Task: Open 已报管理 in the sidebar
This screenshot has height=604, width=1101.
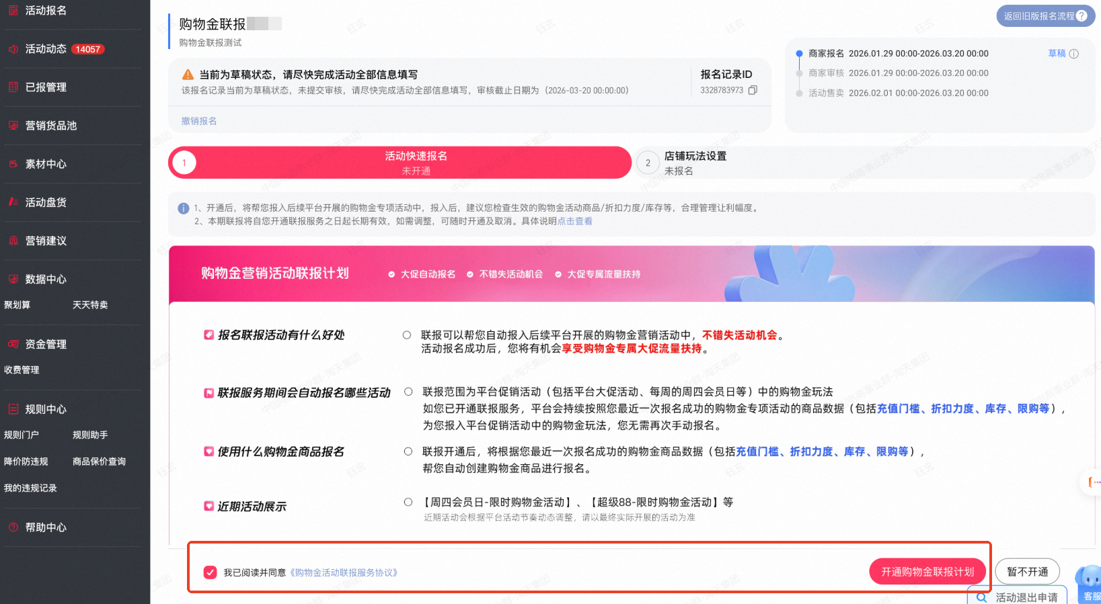Action: click(x=46, y=87)
